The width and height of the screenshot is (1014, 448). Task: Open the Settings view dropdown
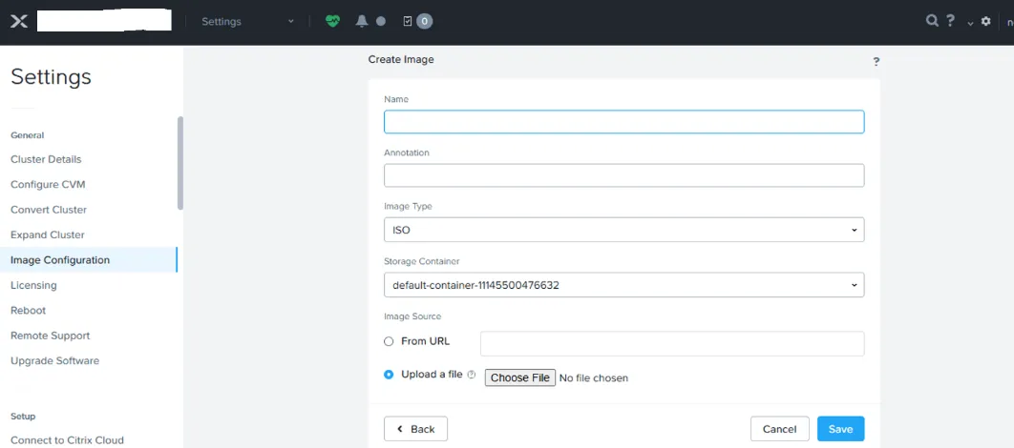click(248, 21)
